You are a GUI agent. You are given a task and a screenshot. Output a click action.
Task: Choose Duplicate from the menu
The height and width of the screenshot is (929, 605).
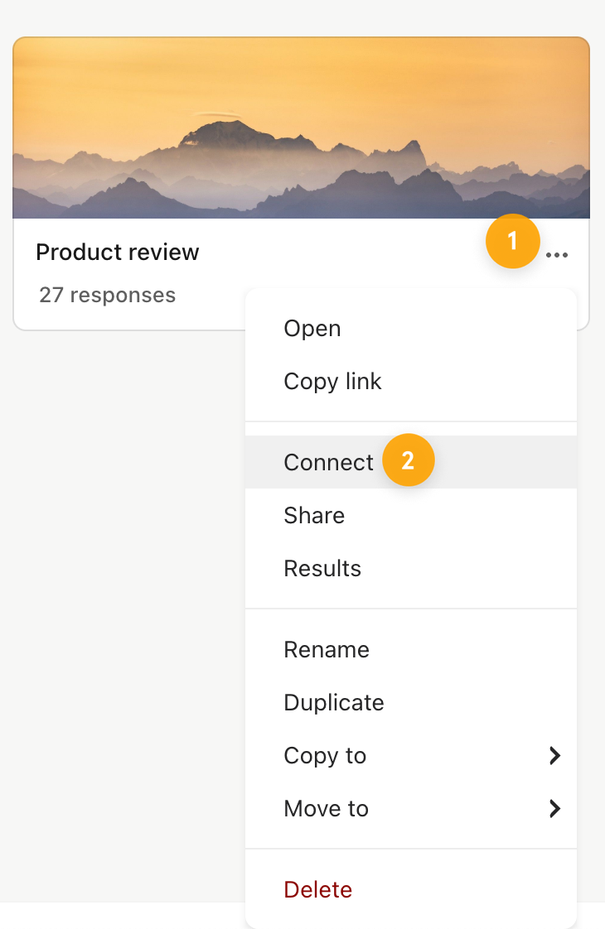pos(411,703)
